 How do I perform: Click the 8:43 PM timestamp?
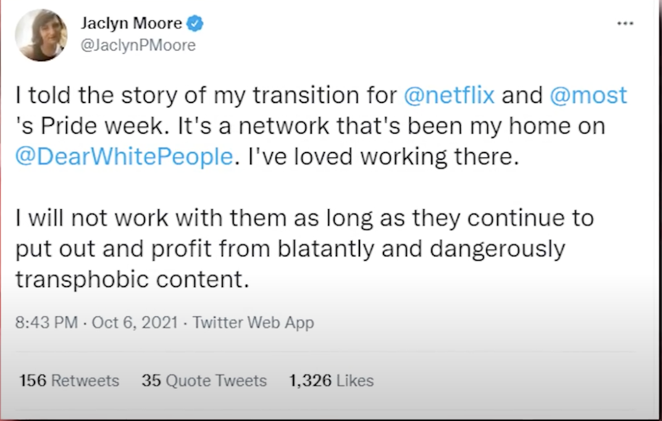(46, 322)
